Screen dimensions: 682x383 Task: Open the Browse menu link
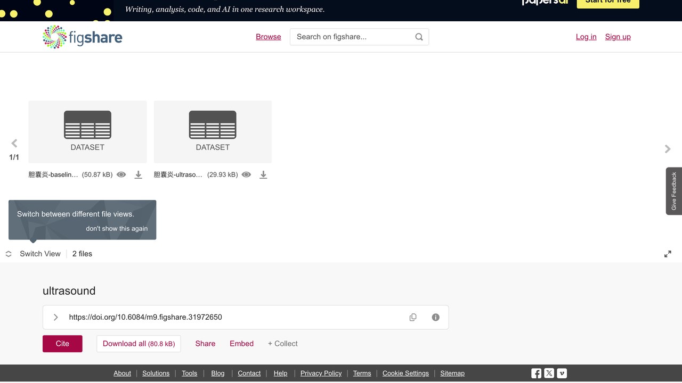tap(269, 37)
